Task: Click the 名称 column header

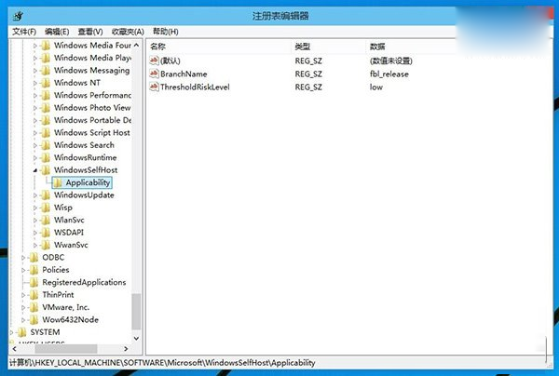Action: pos(219,47)
